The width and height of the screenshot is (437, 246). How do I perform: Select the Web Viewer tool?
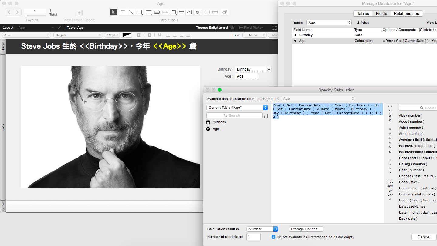coord(198,12)
